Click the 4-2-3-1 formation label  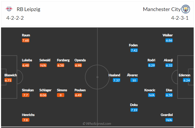click(180, 18)
